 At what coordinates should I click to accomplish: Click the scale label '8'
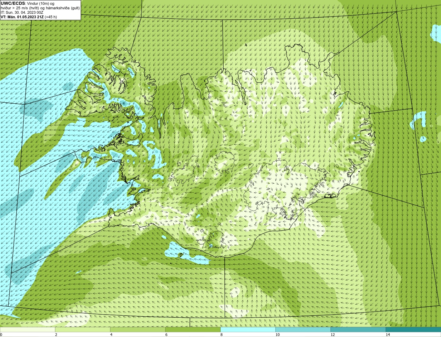click(x=221, y=335)
